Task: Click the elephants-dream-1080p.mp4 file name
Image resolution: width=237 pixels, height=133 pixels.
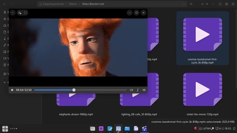Action: pos(76,114)
